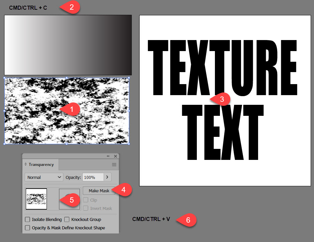
Task: Enable the Knockout Group checkbox
Action: click(67, 219)
